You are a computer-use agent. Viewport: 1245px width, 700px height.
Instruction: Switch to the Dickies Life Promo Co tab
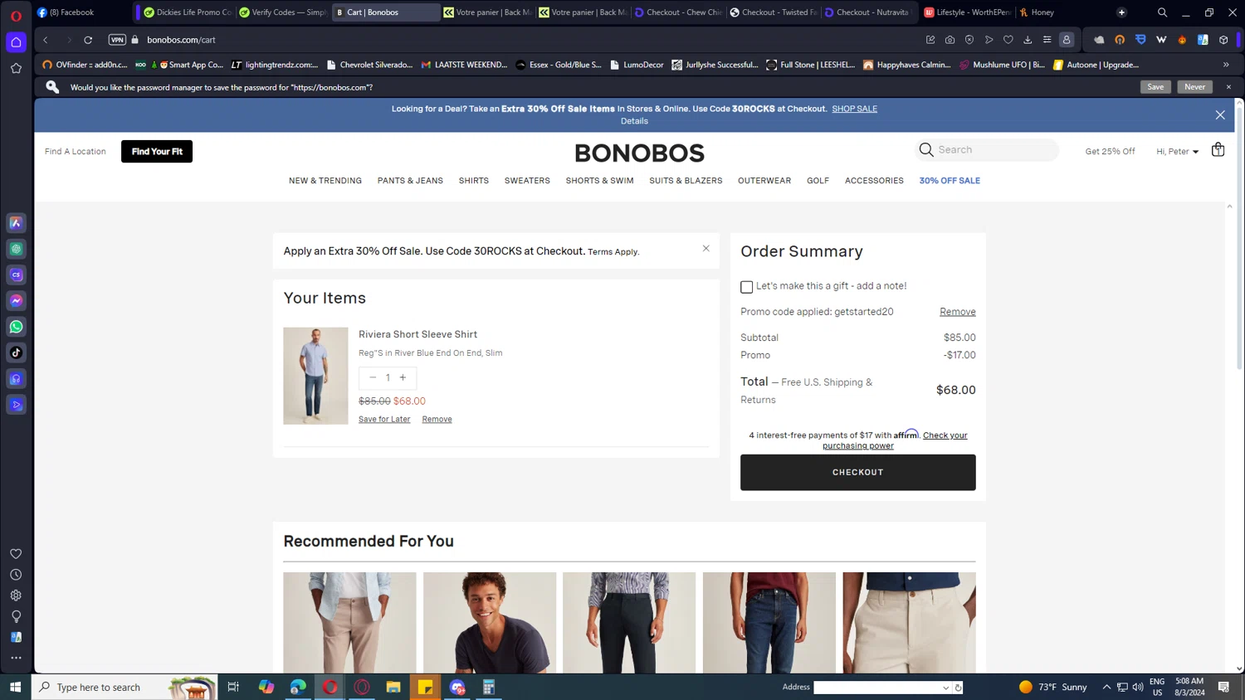tap(188, 12)
